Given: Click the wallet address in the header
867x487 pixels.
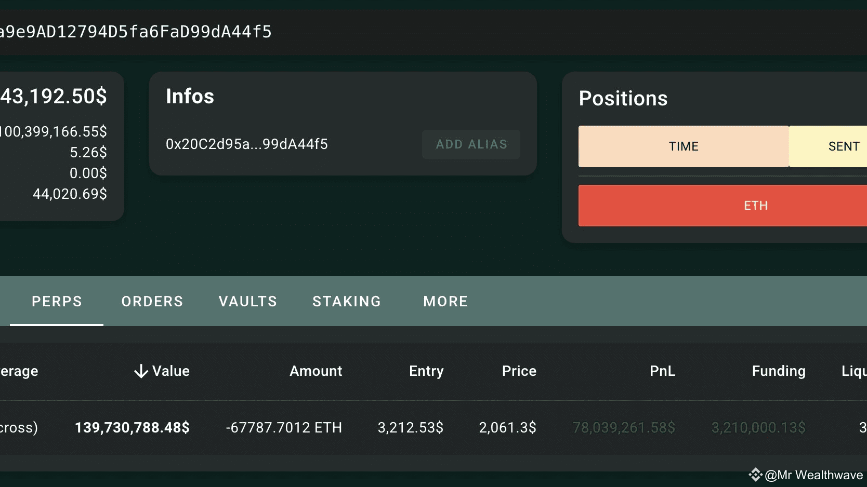Looking at the screenshot, I should (135, 31).
